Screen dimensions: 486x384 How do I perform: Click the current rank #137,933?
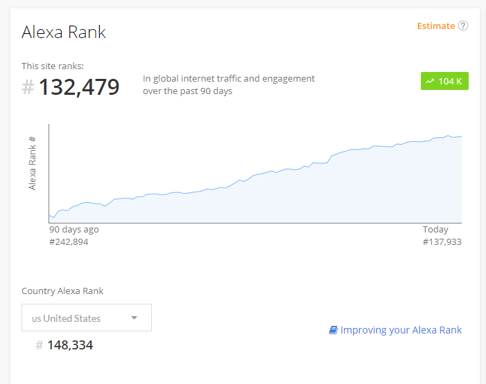click(442, 241)
